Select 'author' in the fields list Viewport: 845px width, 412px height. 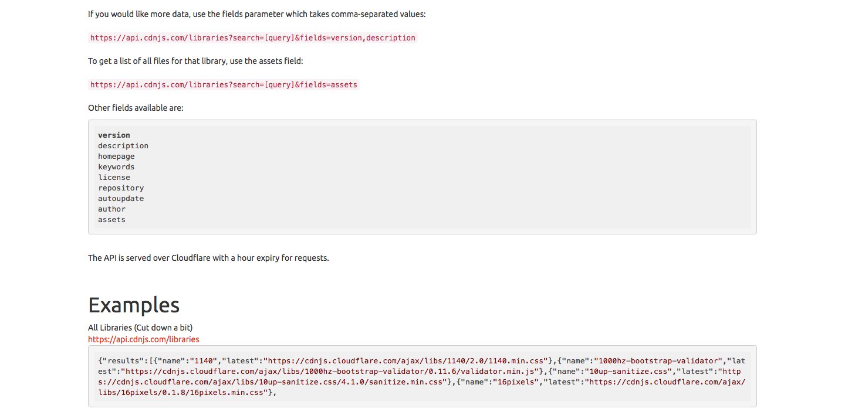coord(111,209)
